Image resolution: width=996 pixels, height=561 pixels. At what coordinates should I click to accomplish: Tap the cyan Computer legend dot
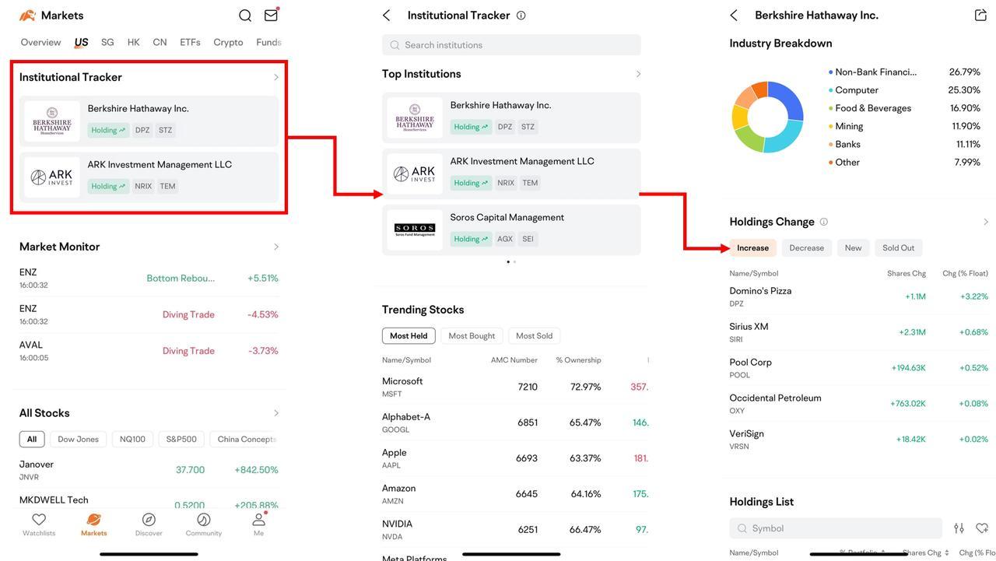(x=830, y=90)
